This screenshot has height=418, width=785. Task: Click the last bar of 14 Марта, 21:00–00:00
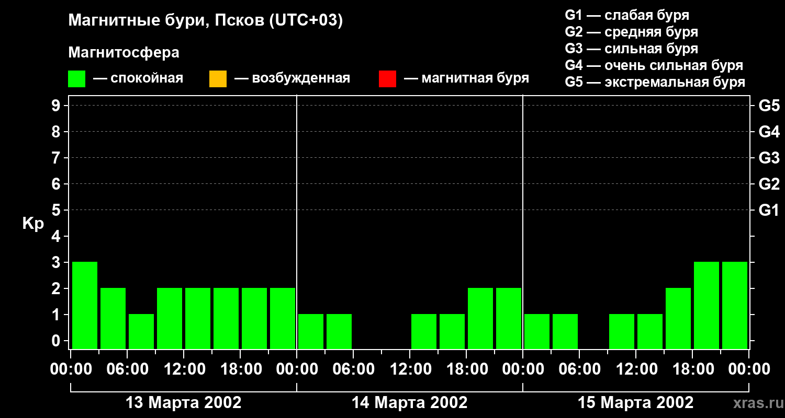(x=509, y=318)
